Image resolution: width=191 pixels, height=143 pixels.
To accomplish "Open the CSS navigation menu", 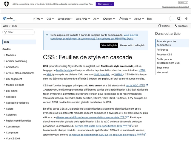I will (x=50, y=19).
